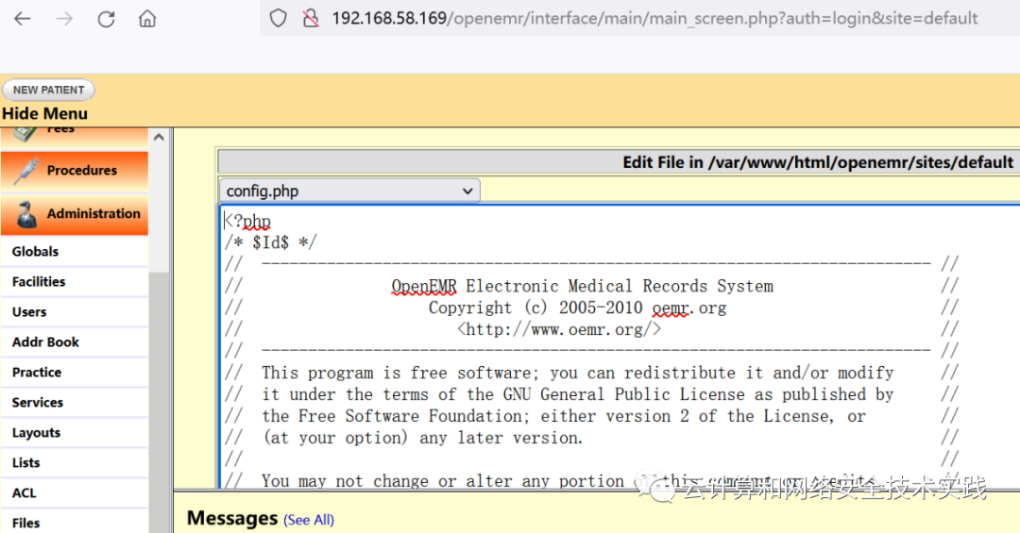Click the Messages heading
The height and width of the screenshot is (533, 1020).
click(x=232, y=519)
